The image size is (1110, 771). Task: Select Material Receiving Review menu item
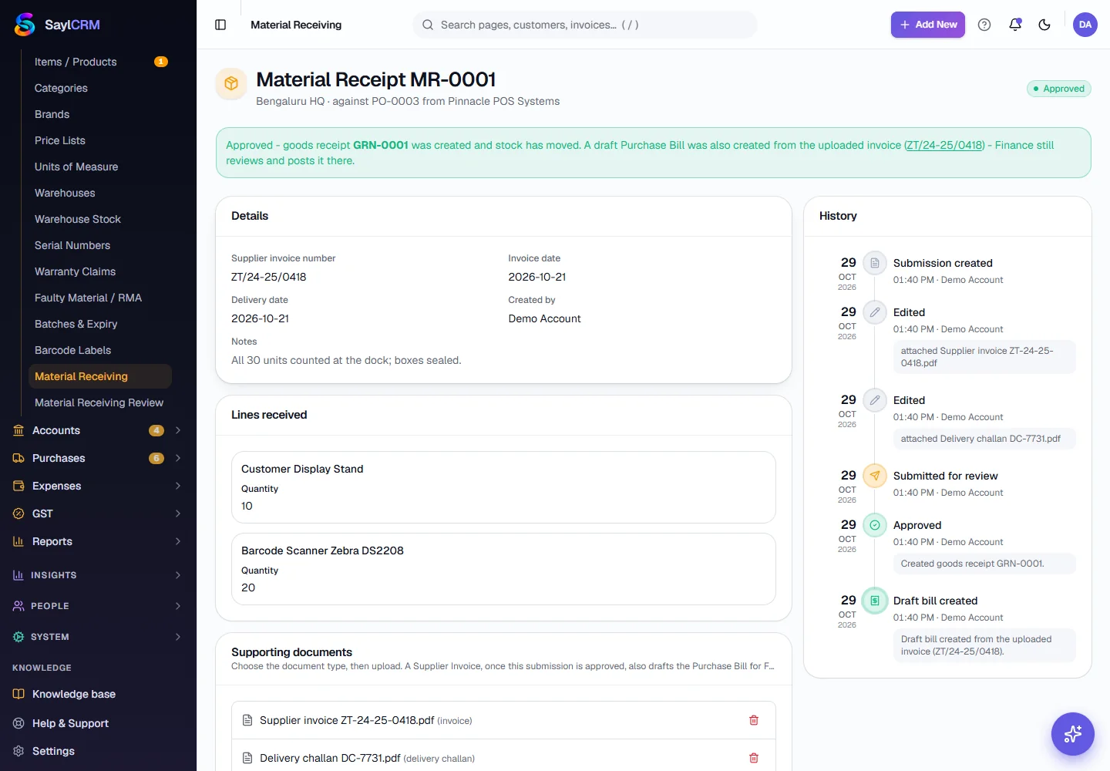point(100,402)
